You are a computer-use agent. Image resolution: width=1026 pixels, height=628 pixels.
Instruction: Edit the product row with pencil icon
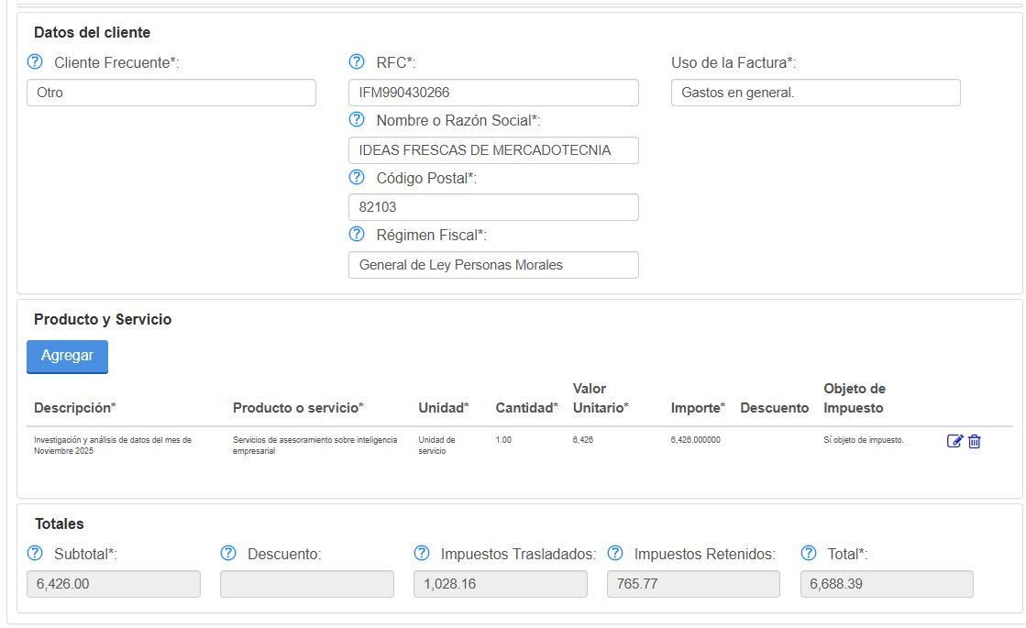954,441
